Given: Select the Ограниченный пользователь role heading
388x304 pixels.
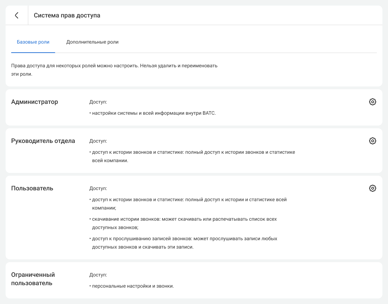Looking at the screenshot, I should pos(33,279).
